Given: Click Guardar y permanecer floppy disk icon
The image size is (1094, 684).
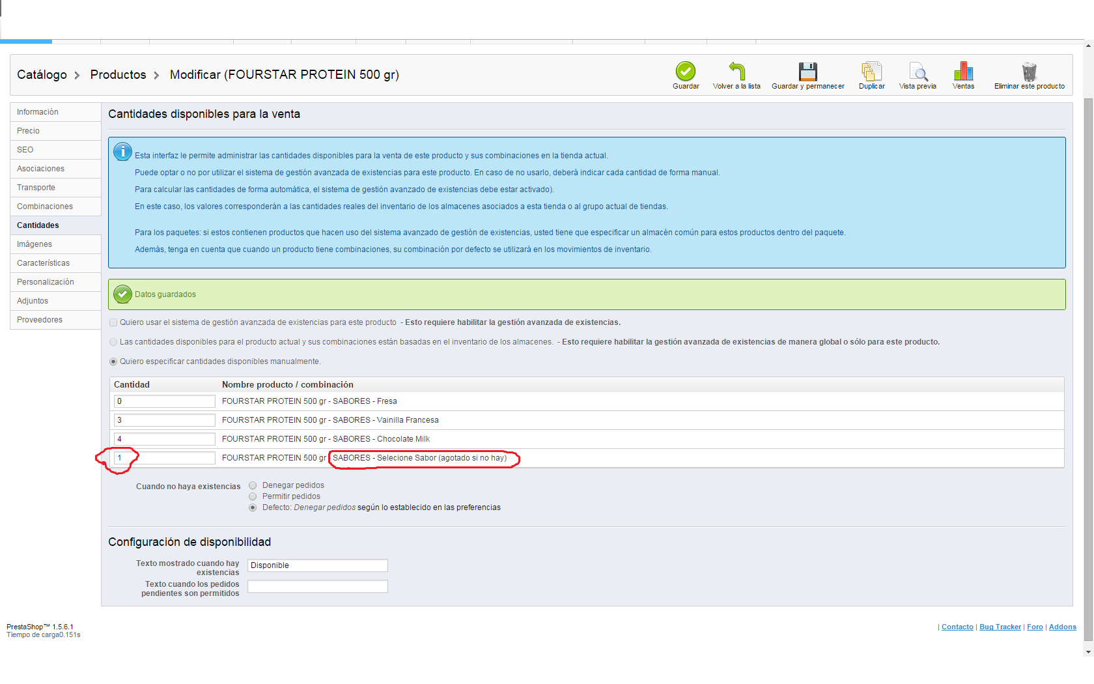Looking at the screenshot, I should (x=808, y=71).
